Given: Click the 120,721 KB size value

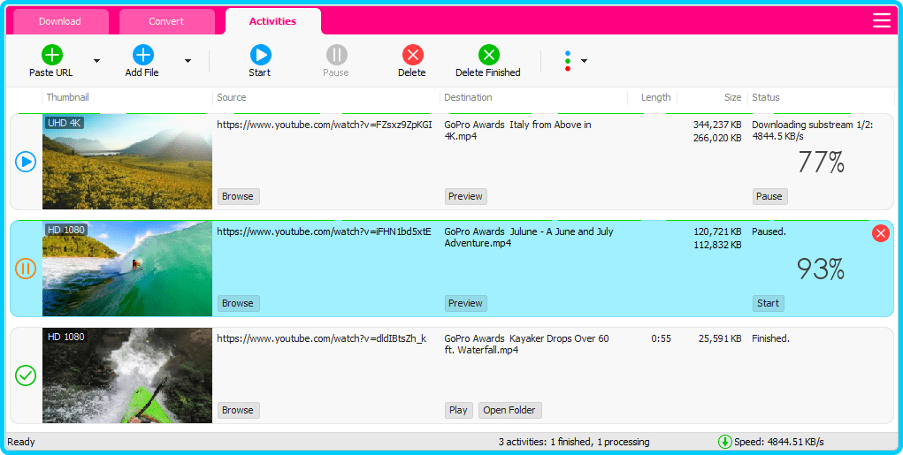Looking at the screenshot, I should (x=717, y=231).
